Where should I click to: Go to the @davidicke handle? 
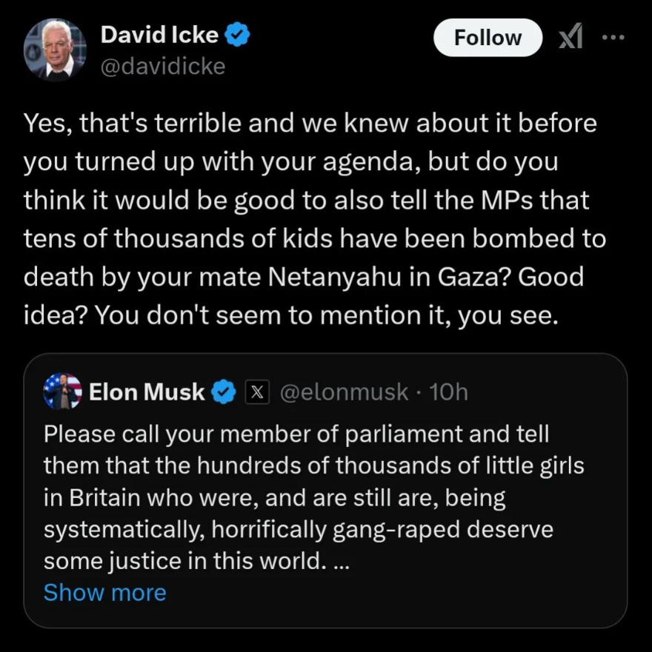click(x=162, y=67)
